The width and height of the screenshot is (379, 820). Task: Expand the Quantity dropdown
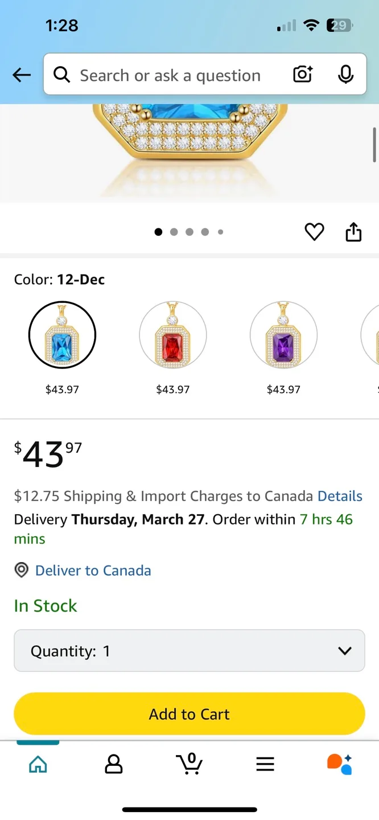pos(189,650)
